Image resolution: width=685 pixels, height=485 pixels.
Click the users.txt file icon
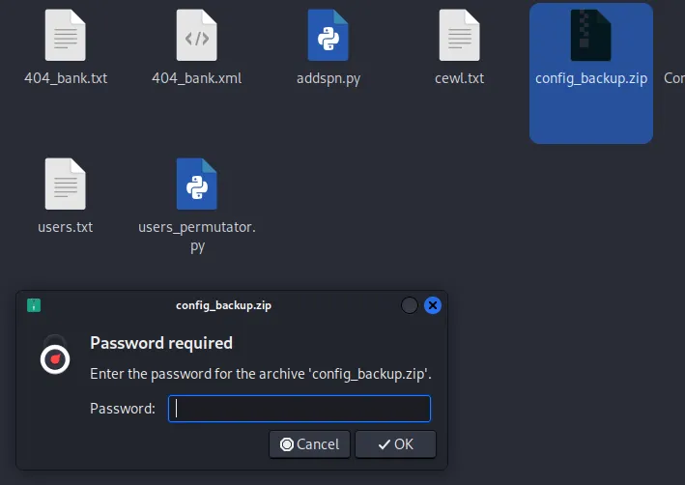pyautogui.click(x=65, y=185)
